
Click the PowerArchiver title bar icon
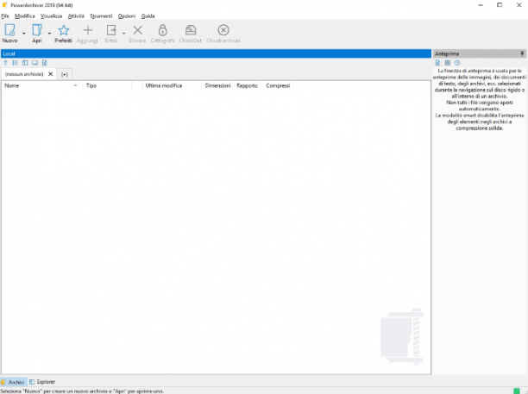coord(4,5)
